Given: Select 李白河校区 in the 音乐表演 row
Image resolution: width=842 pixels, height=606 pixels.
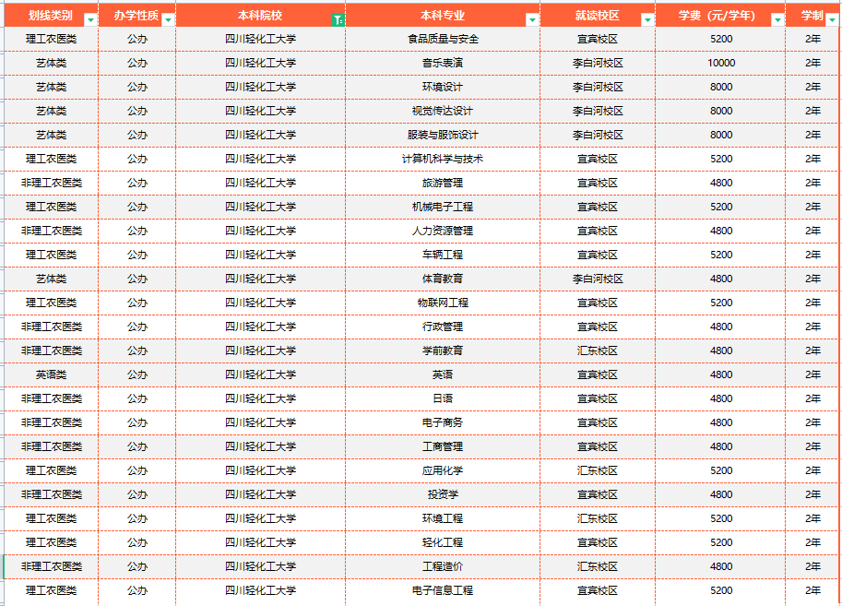Looking at the screenshot, I should click(598, 63).
